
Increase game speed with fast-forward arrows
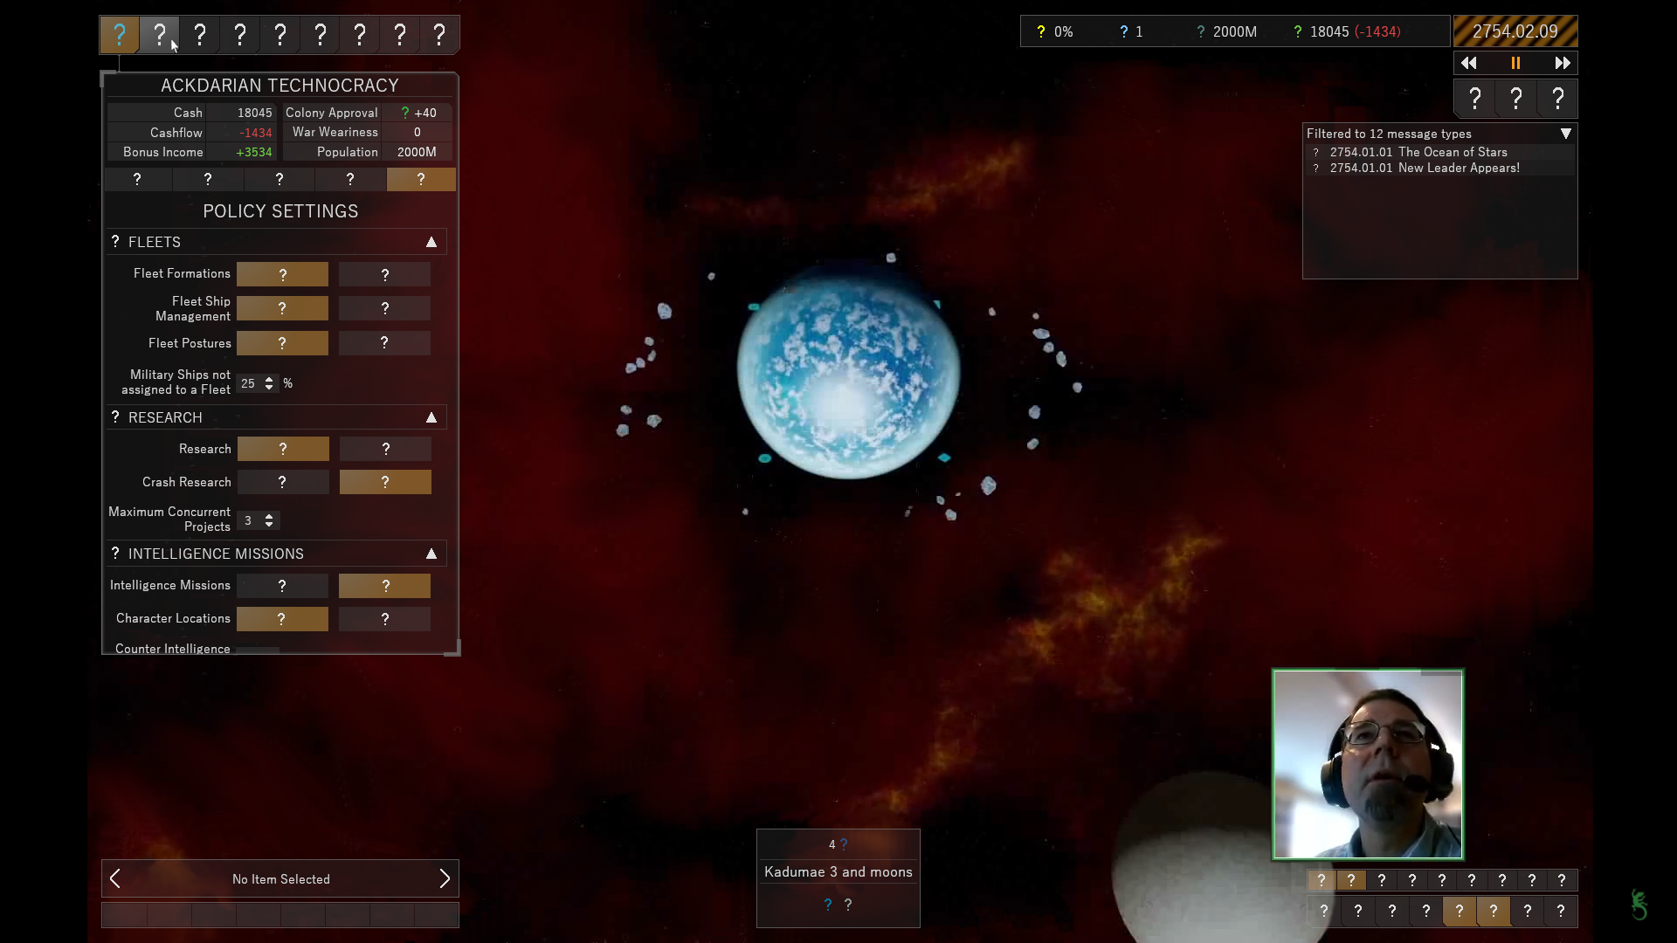tap(1562, 63)
